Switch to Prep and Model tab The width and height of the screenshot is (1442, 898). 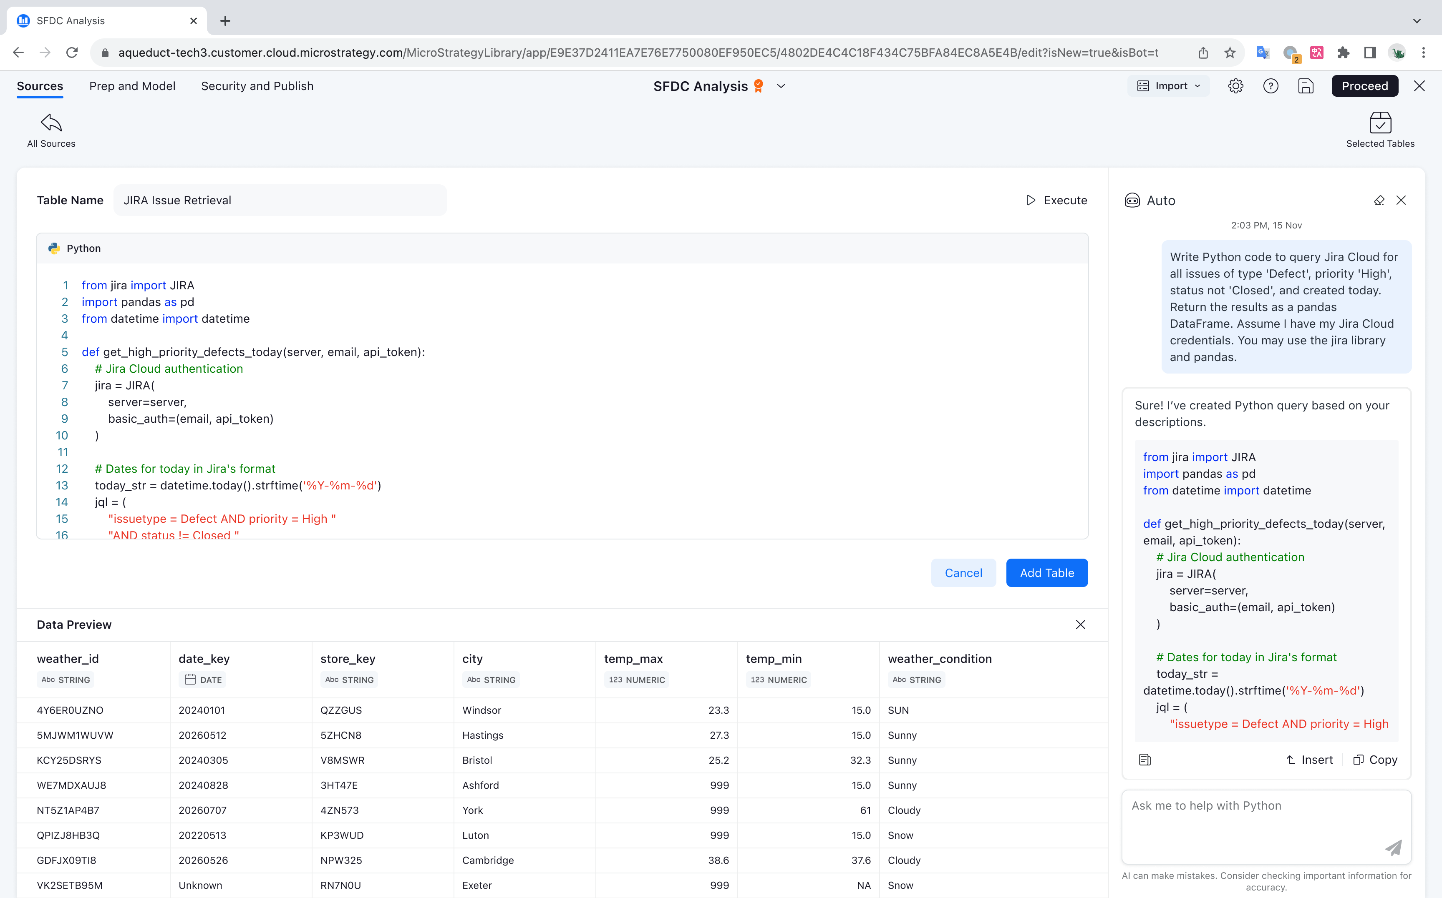[132, 86]
